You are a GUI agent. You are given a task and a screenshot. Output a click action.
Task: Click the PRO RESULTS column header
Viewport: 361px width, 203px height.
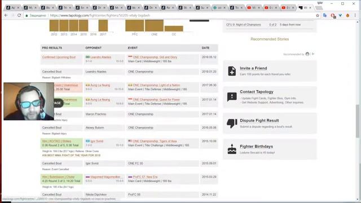tap(52, 48)
